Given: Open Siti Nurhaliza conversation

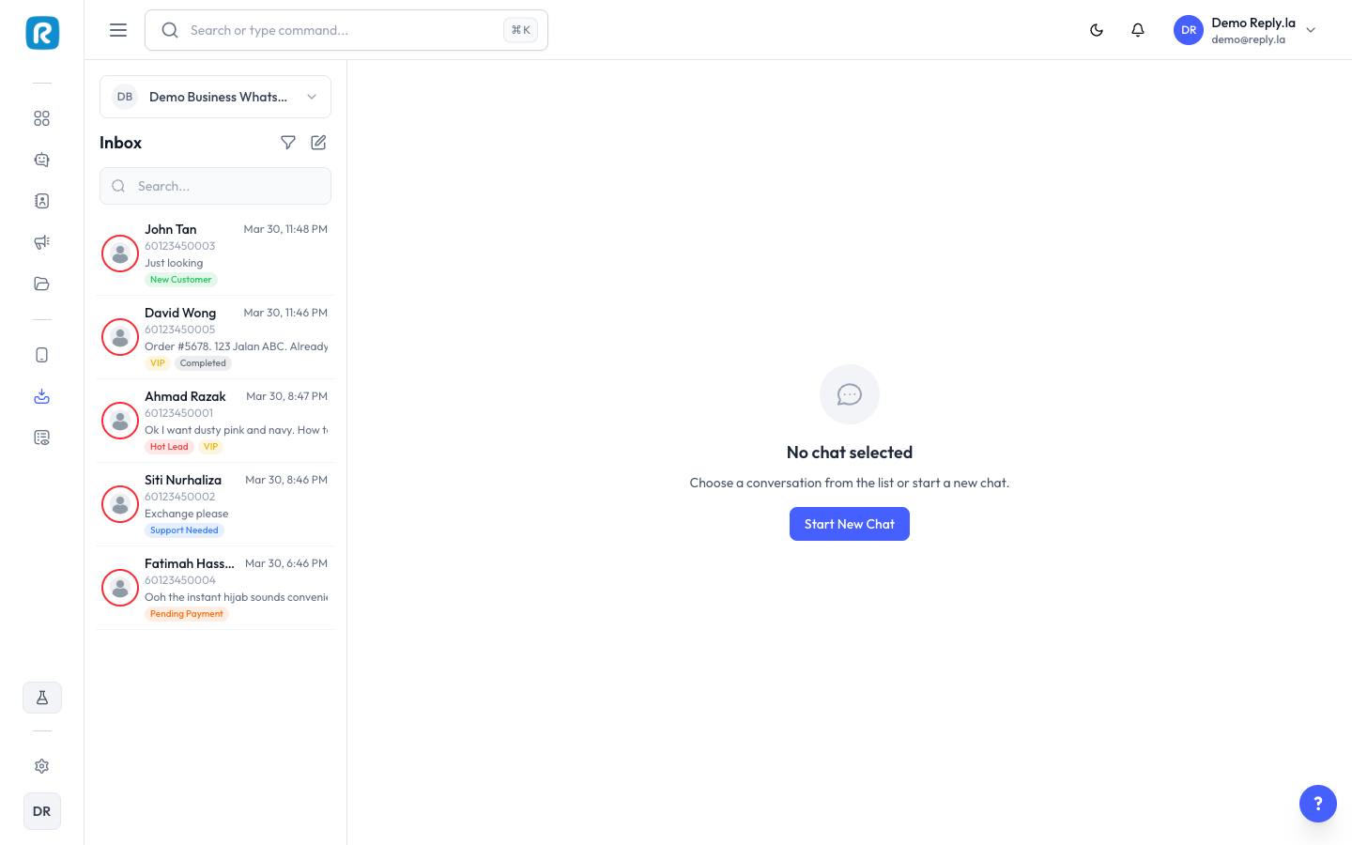Looking at the screenshot, I should 215,504.
